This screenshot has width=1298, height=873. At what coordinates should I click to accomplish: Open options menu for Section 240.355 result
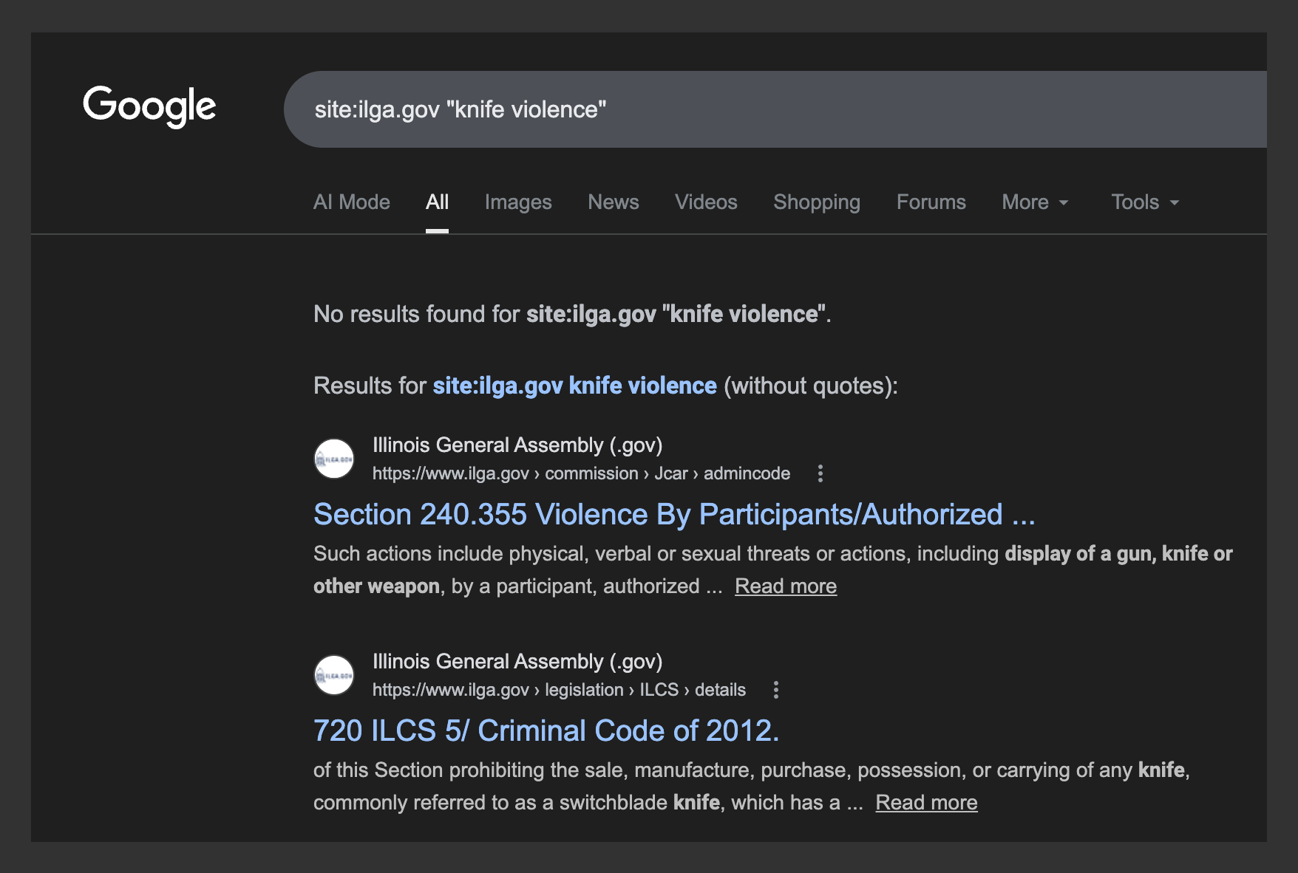tap(820, 473)
